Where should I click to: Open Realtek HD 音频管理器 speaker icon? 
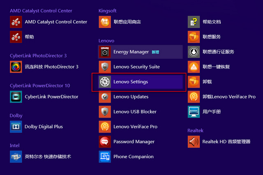pos(194,142)
